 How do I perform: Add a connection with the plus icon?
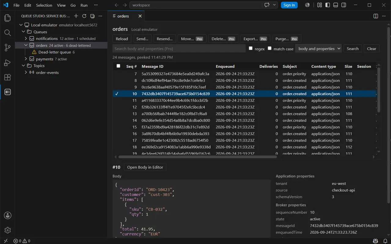pos(76,16)
